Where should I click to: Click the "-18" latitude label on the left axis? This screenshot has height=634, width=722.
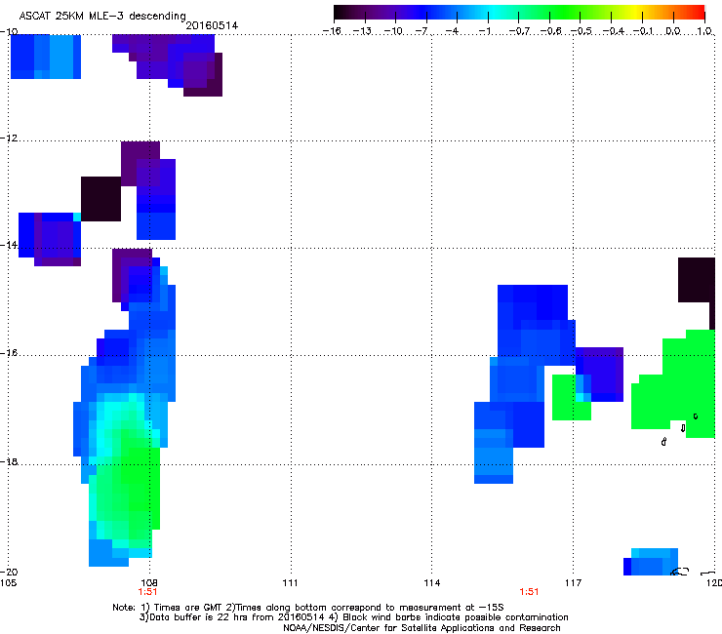pyautogui.click(x=9, y=461)
